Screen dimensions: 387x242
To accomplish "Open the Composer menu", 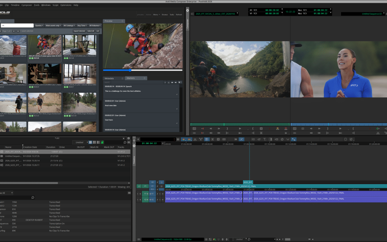I will [x=27, y=5].
